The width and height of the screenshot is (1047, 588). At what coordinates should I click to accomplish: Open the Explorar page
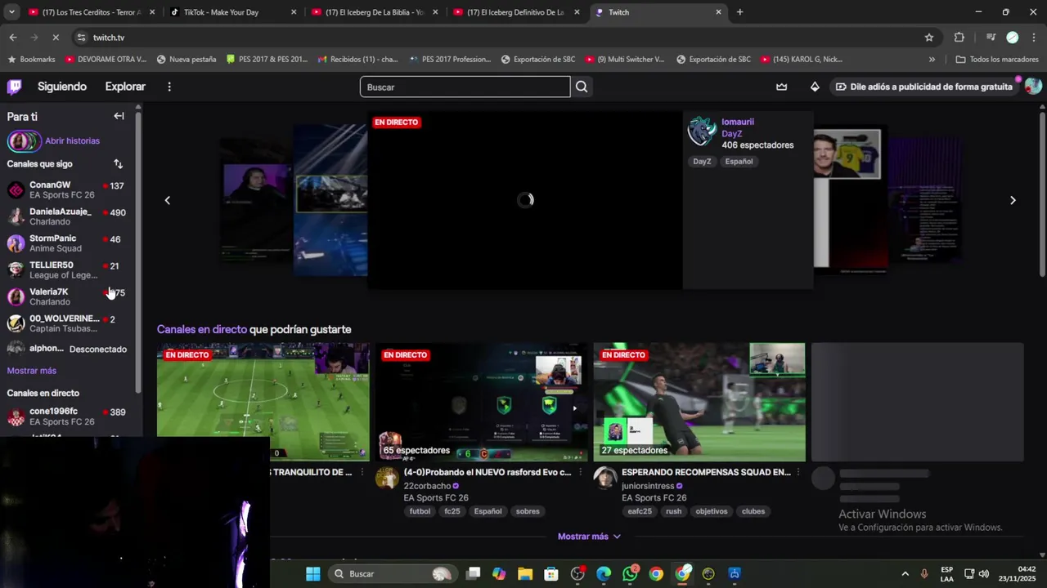click(x=125, y=87)
